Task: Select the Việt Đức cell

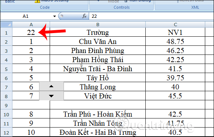Action: (x=98, y=96)
